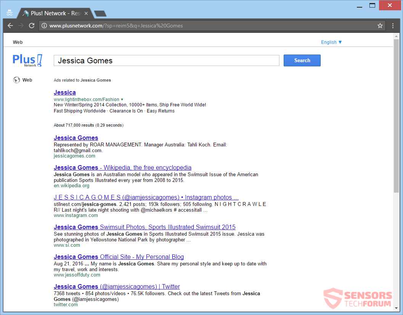
Task: Click the www.instagram.com URL text
Action: tap(76, 215)
